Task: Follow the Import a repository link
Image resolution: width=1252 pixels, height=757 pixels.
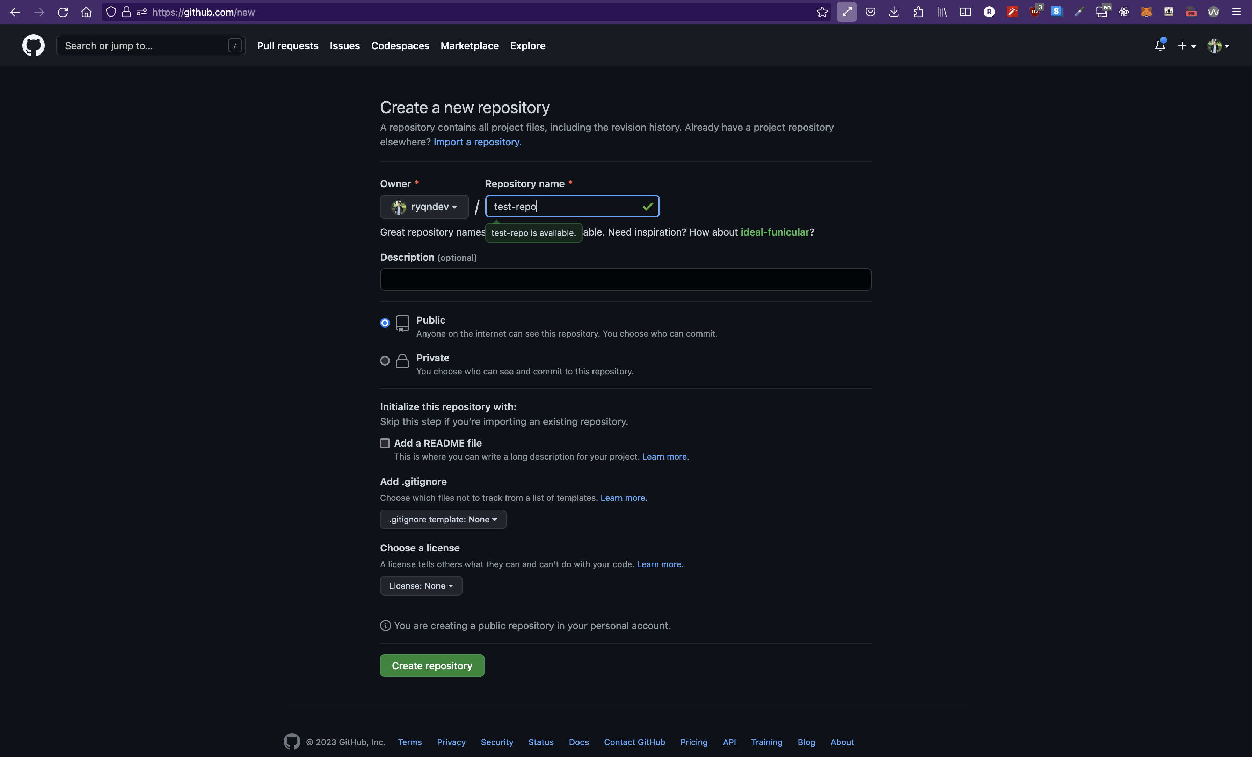Action: (477, 142)
